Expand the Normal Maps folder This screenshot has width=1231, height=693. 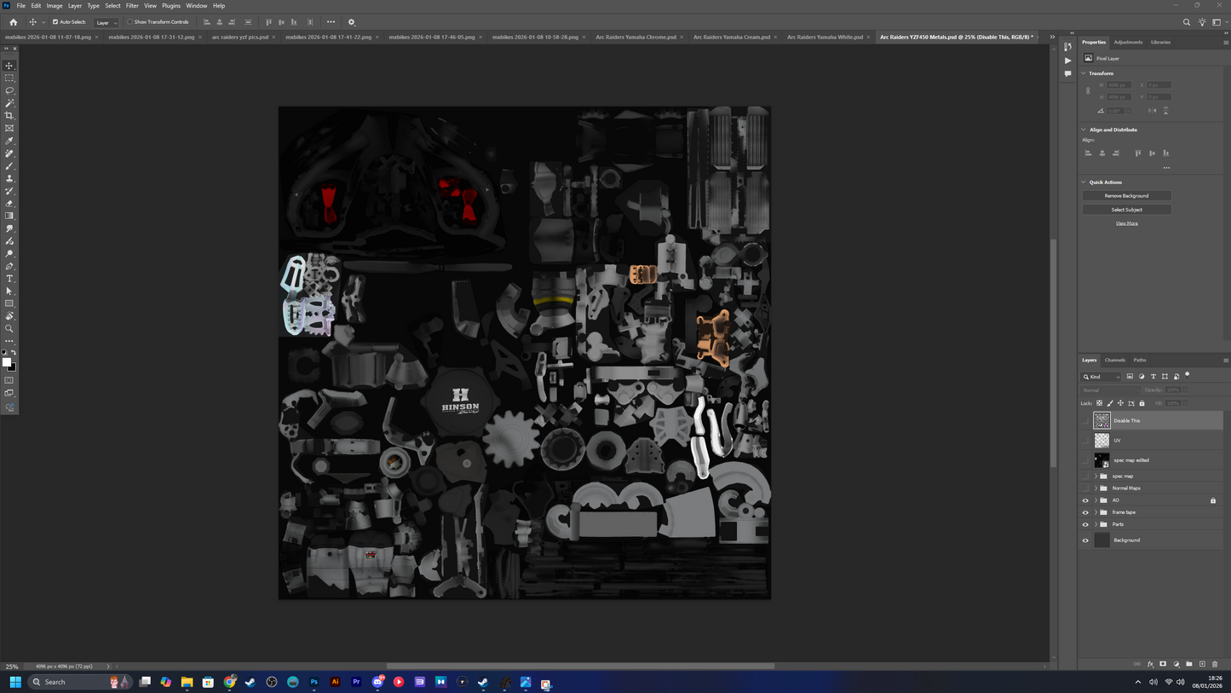1096,488
